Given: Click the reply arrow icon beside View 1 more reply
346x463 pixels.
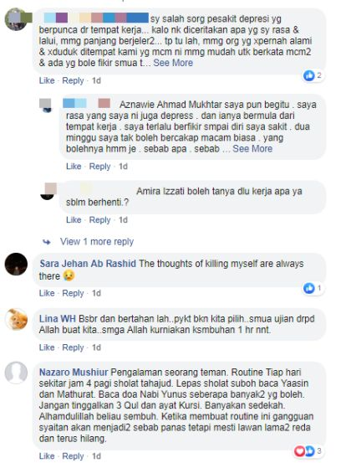Looking at the screenshot, I should click(x=47, y=242).
